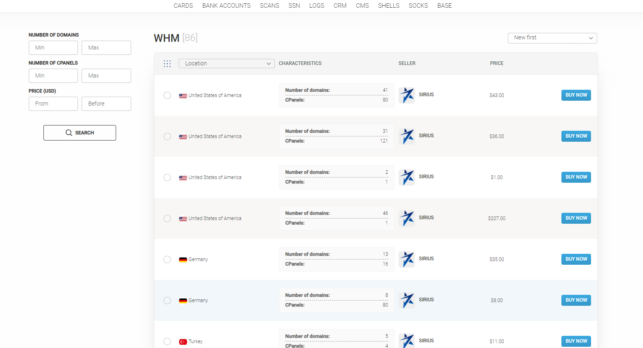Click the SIRIUS seller logo in the $1.00 row
This screenshot has height=348, width=643.
(407, 177)
